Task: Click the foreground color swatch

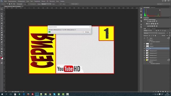Action: (1, 58)
